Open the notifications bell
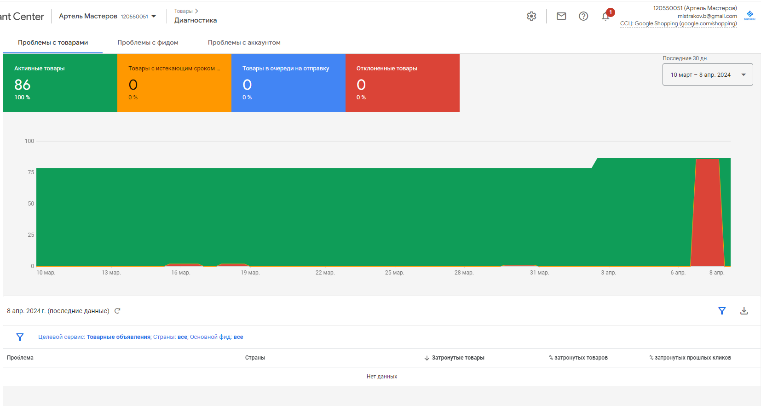Viewport: 761px width, 406px height. (x=605, y=17)
